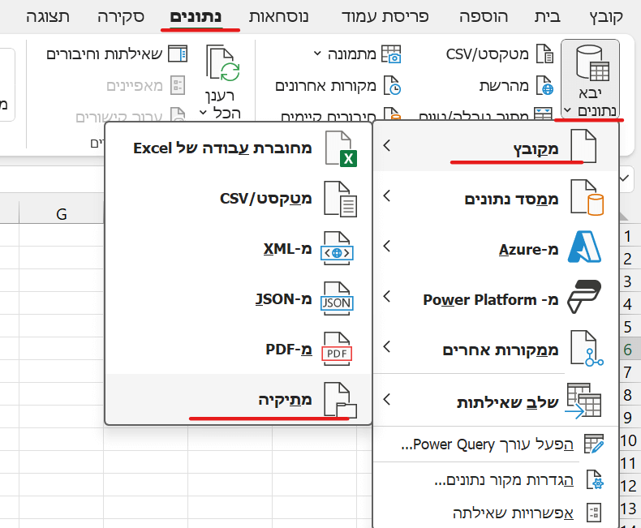Click the folder file icon
641x528 pixels.
click(x=340, y=400)
